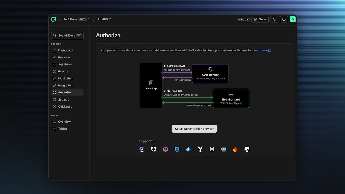The height and width of the screenshot is (194, 345).
Task: Click the "Auth provider" diagram box
Action: 210,74
